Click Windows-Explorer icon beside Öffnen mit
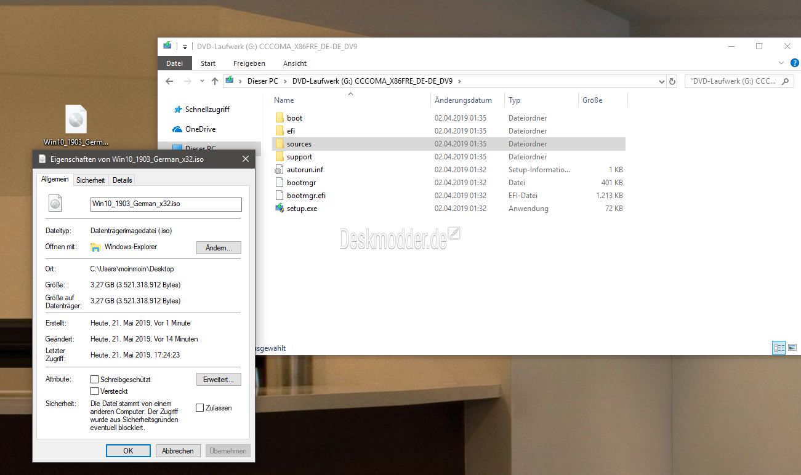The width and height of the screenshot is (801, 475). click(x=95, y=247)
